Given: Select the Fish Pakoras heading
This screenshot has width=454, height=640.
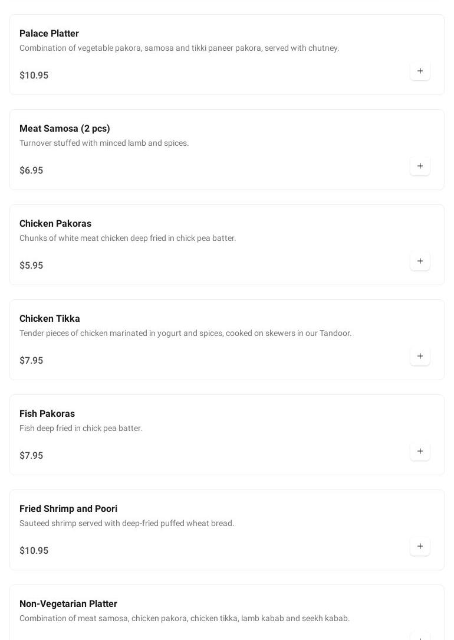Looking at the screenshot, I should click(47, 414).
